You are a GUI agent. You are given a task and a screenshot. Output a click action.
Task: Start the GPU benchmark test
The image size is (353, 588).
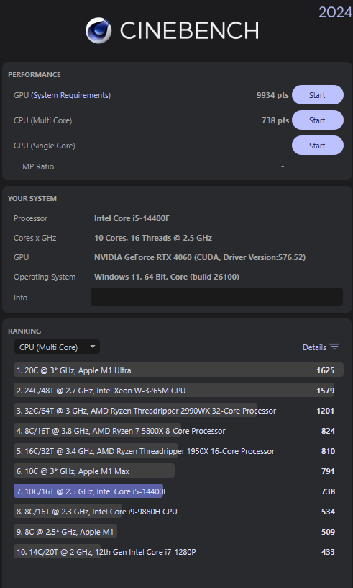318,95
